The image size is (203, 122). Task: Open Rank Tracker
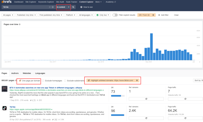72,2
